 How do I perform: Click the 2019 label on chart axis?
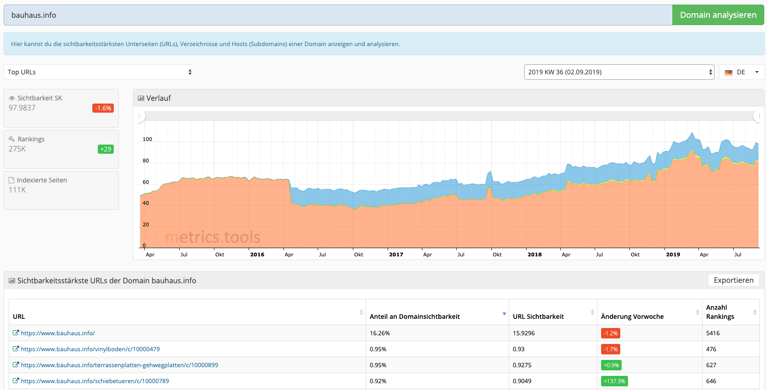pyautogui.click(x=673, y=255)
